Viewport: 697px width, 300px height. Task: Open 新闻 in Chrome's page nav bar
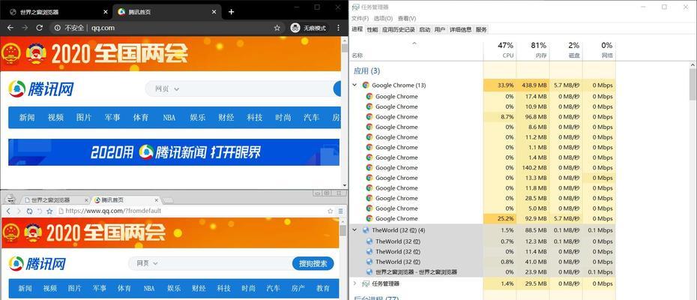(x=27, y=118)
